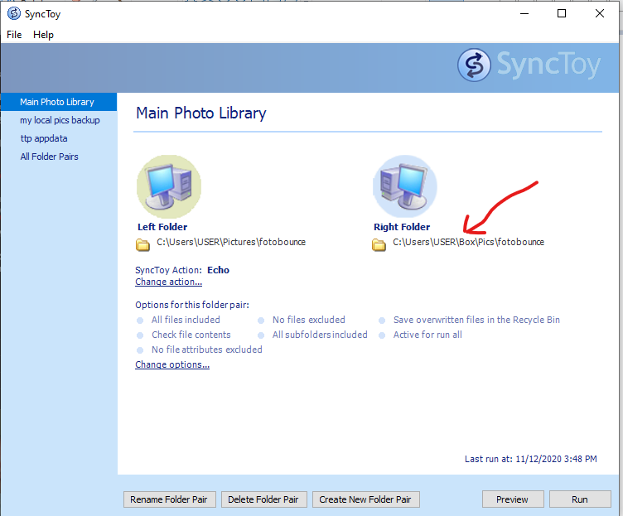The image size is (623, 516).
Task: Close the SyncToy window
Action: pos(600,13)
